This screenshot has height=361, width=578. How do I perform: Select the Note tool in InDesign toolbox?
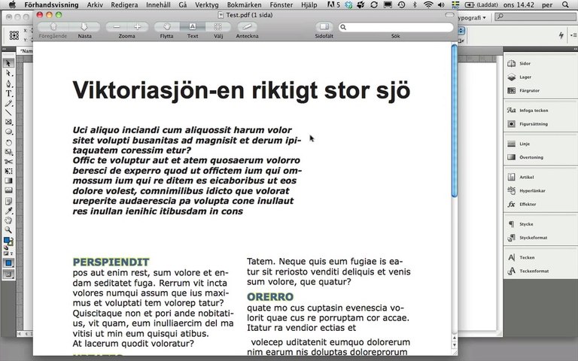(8, 201)
